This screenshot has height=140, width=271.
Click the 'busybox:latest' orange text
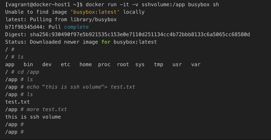(95, 12)
